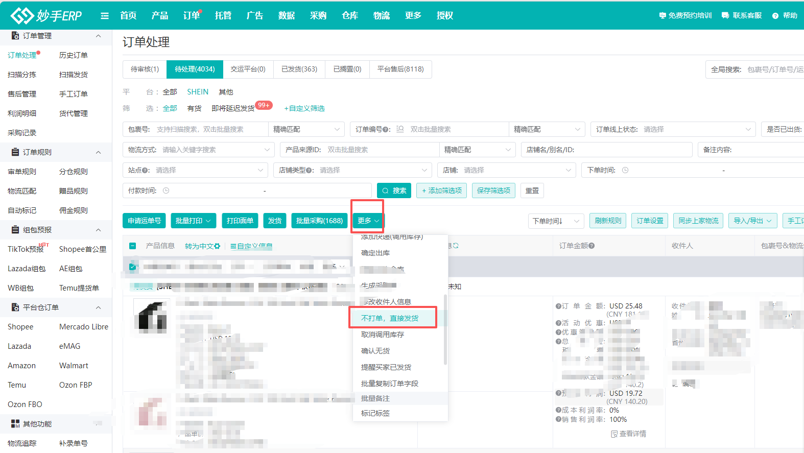
Task: Select 批量复制订单字段 menu item
Action: tap(390, 384)
